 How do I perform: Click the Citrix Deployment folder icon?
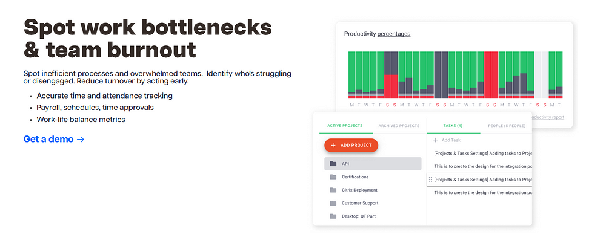point(333,190)
